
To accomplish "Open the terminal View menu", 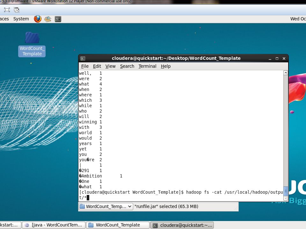I will coord(111,66).
